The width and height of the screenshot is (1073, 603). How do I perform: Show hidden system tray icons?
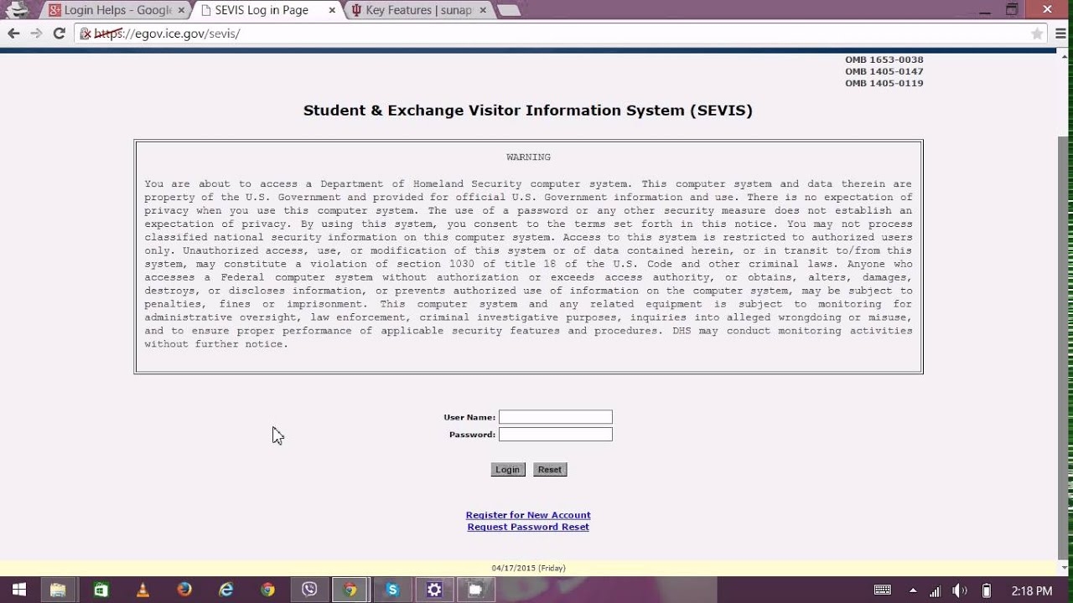point(913,590)
